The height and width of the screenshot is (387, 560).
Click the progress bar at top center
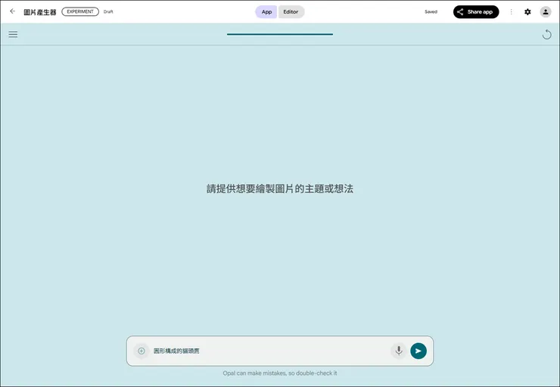[x=280, y=34]
